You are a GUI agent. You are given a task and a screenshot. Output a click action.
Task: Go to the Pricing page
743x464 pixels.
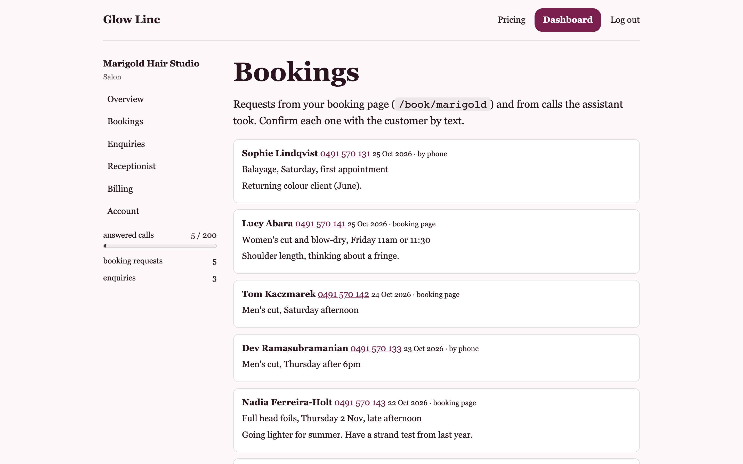pyautogui.click(x=511, y=20)
